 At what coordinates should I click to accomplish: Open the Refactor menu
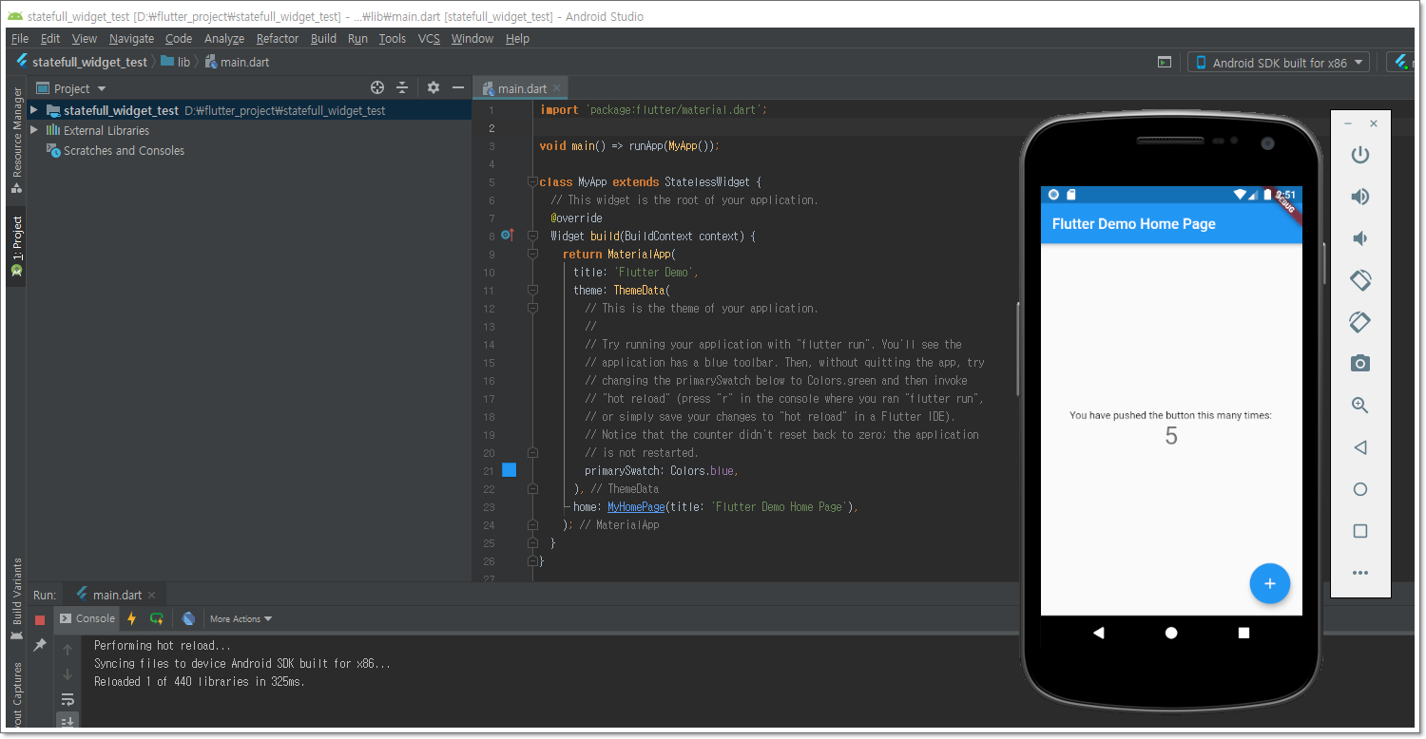click(278, 38)
